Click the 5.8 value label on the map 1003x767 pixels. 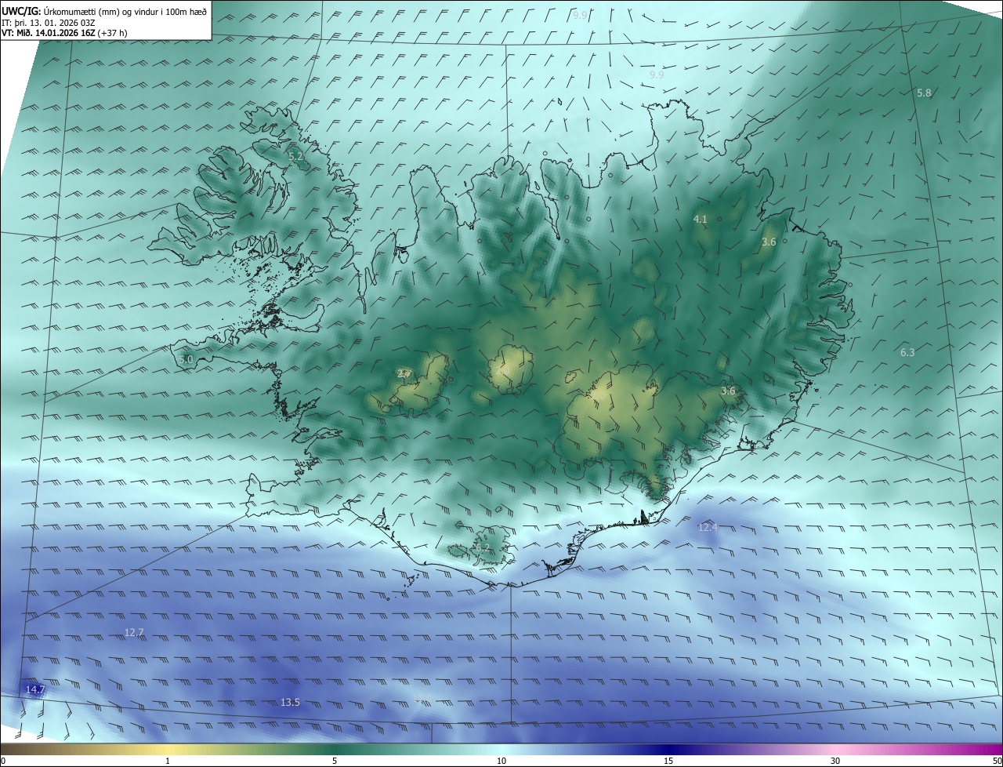tap(924, 93)
